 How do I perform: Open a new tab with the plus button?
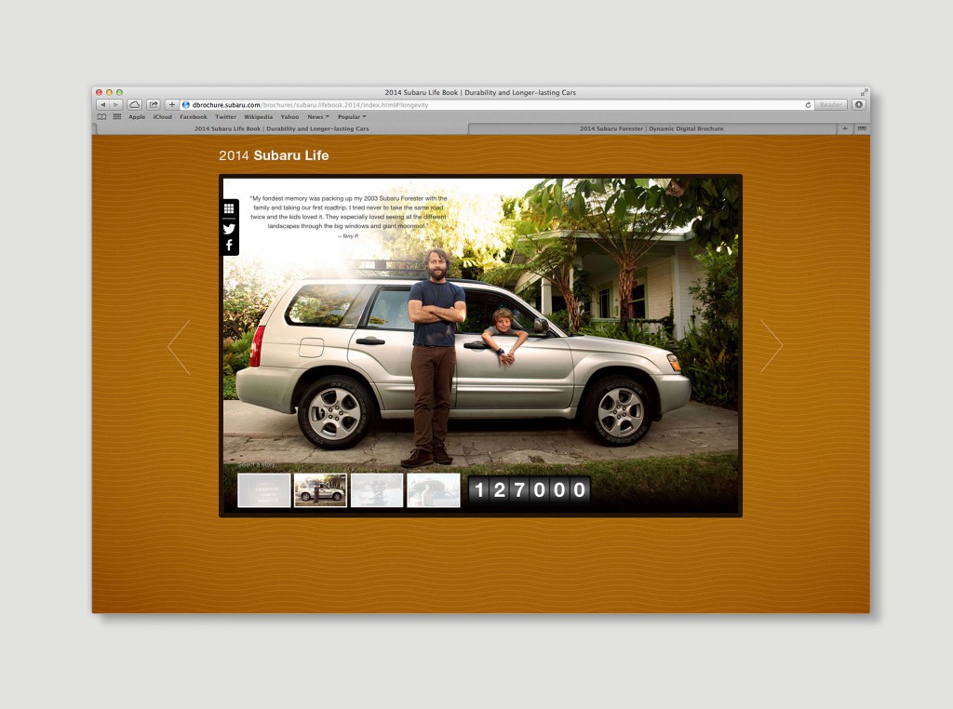845,128
